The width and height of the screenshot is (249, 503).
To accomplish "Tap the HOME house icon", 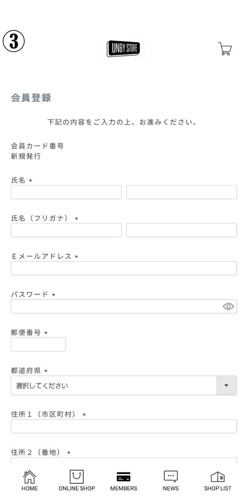I will click(29, 477).
